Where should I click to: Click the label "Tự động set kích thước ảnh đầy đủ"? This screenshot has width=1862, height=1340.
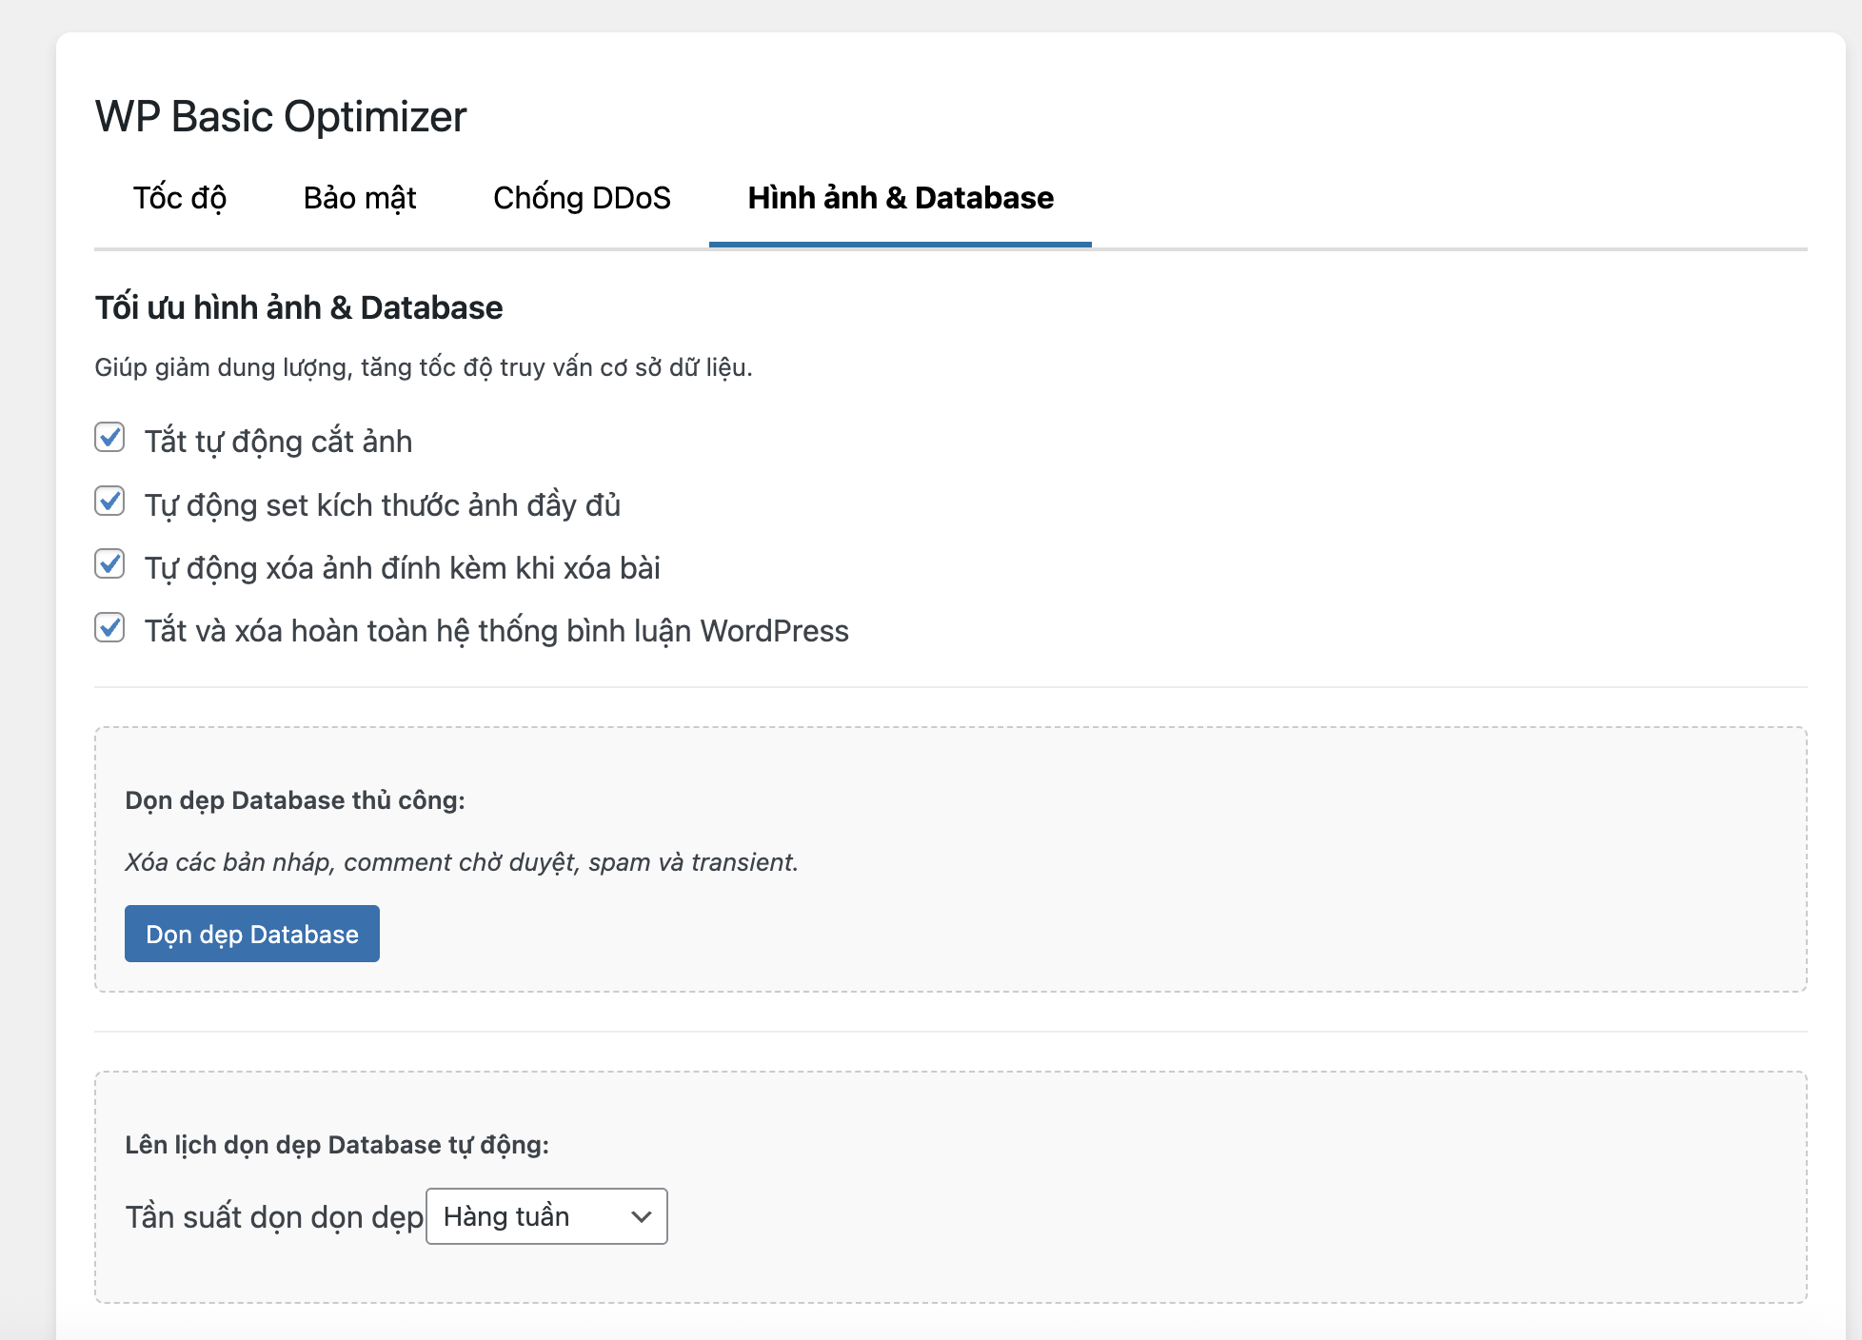click(382, 503)
